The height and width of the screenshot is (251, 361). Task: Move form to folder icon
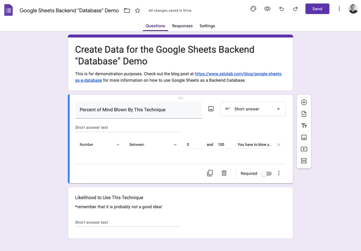(x=127, y=11)
